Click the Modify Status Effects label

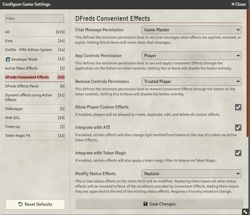click(96, 174)
